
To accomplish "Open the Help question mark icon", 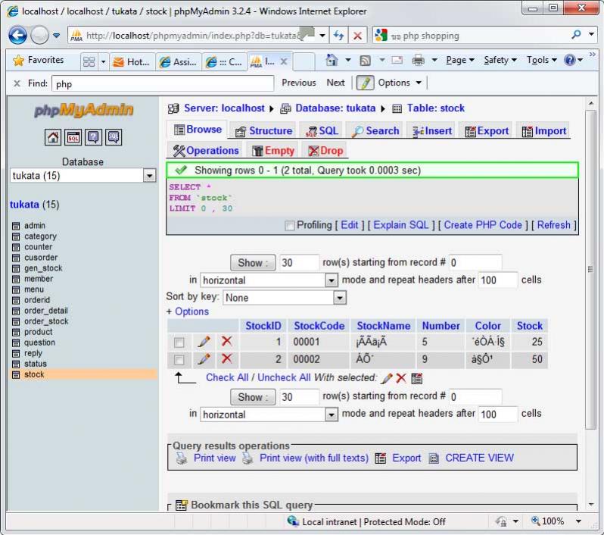I will [x=569, y=60].
